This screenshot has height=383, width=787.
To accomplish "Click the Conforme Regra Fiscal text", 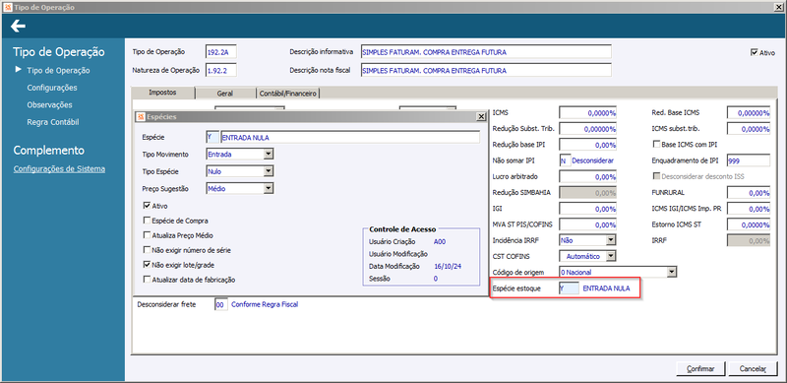I will [265, 304].
